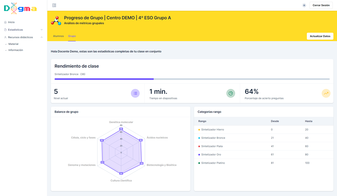Screen dimensions: 337x196
Task: Click the document icon beside Estadísticas
Action: [x=5, y=30]
